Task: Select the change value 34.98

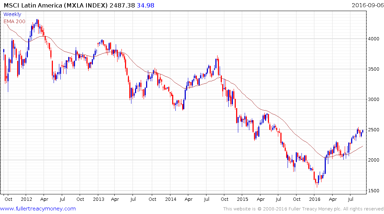Action: click(145, 5)
